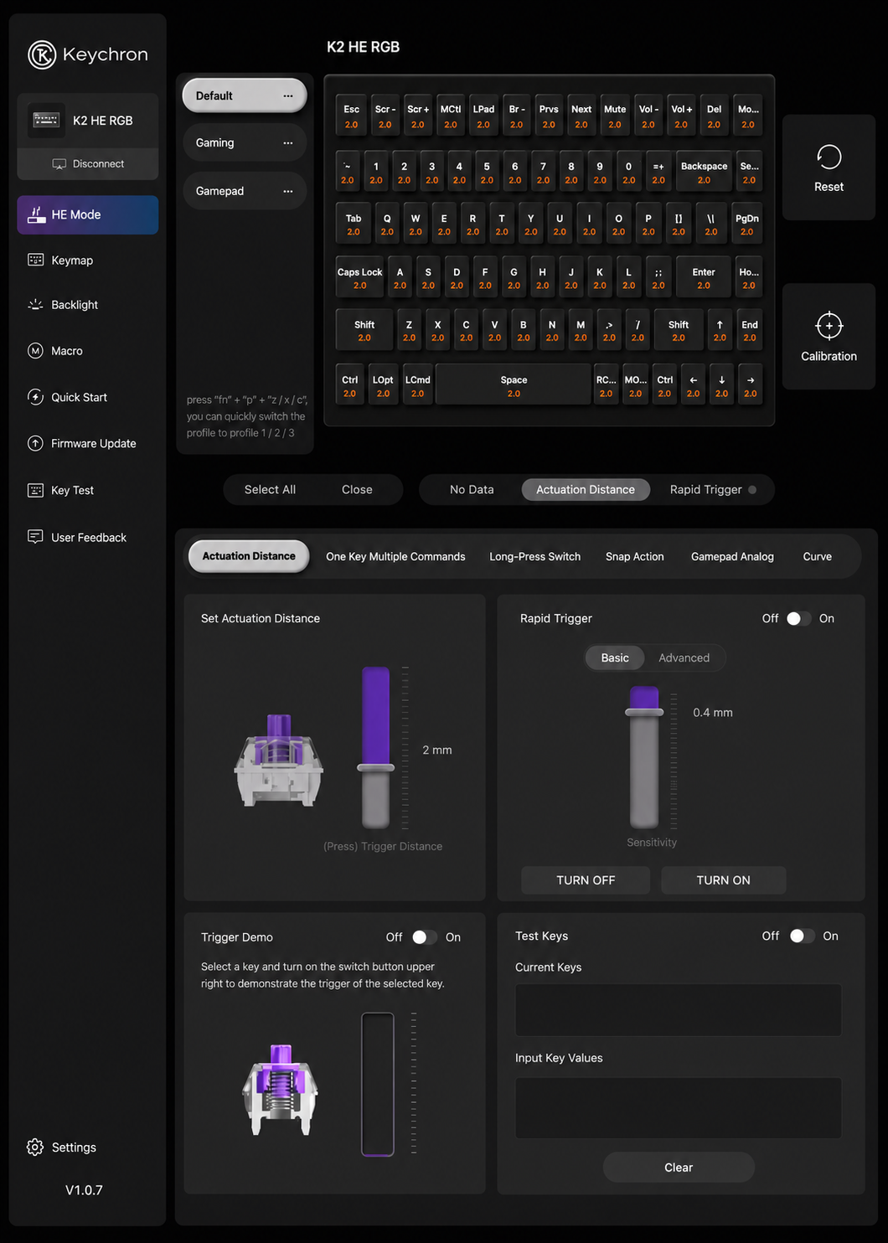
Task: Open the Gaming profile options menu
Action: (x=288, y=143)
